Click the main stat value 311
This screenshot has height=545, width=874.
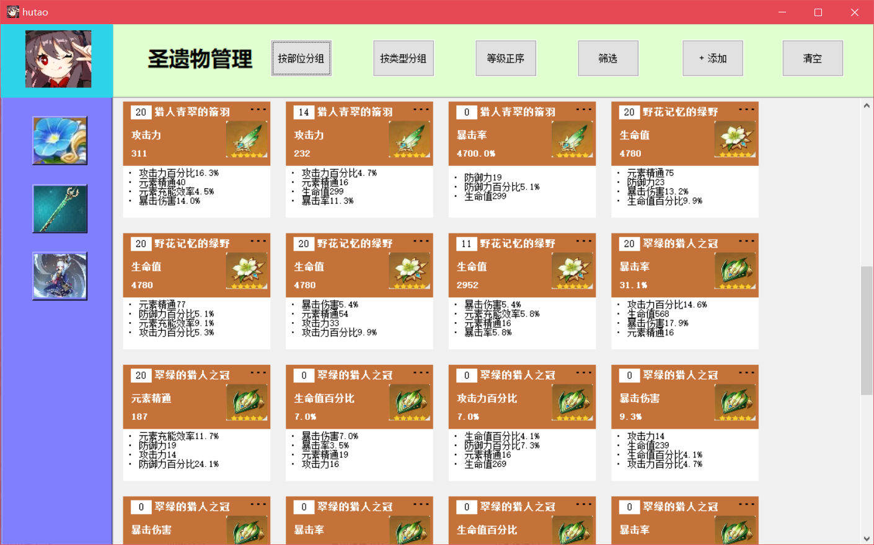point(139,154)
